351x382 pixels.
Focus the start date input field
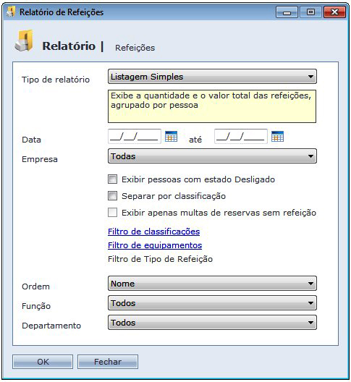[x=135, y=137]
